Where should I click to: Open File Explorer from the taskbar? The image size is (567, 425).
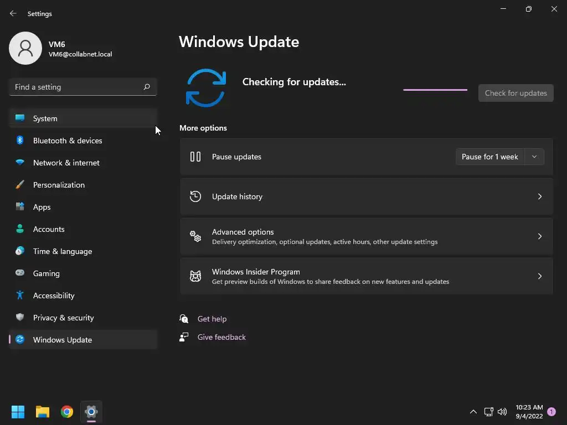(42, 412)
